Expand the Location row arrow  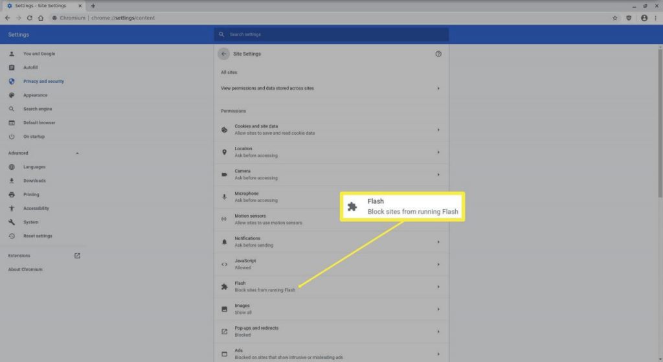(438, 152)
